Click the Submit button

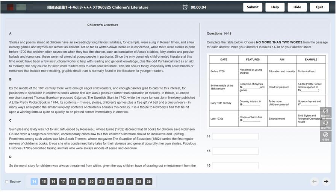pyautogui.click(x=253, y=7)
